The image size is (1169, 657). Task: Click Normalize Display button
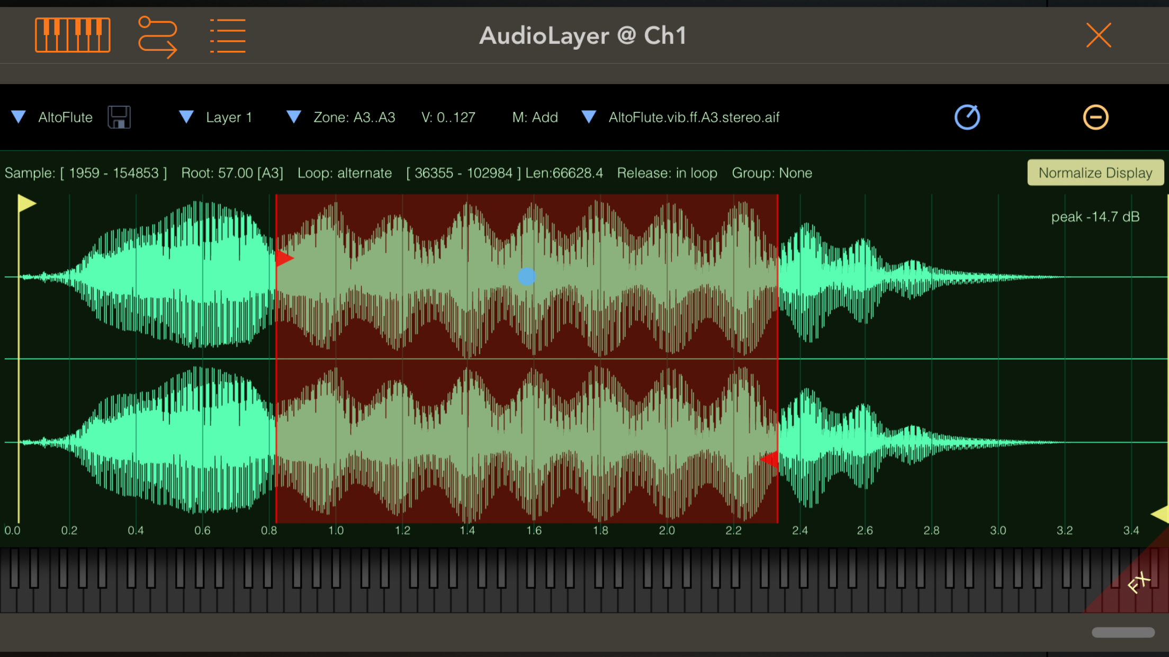(1095, 173)
